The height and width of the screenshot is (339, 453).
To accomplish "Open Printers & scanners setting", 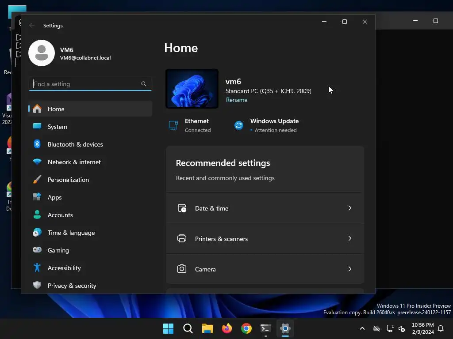I will tap(265, 239).
